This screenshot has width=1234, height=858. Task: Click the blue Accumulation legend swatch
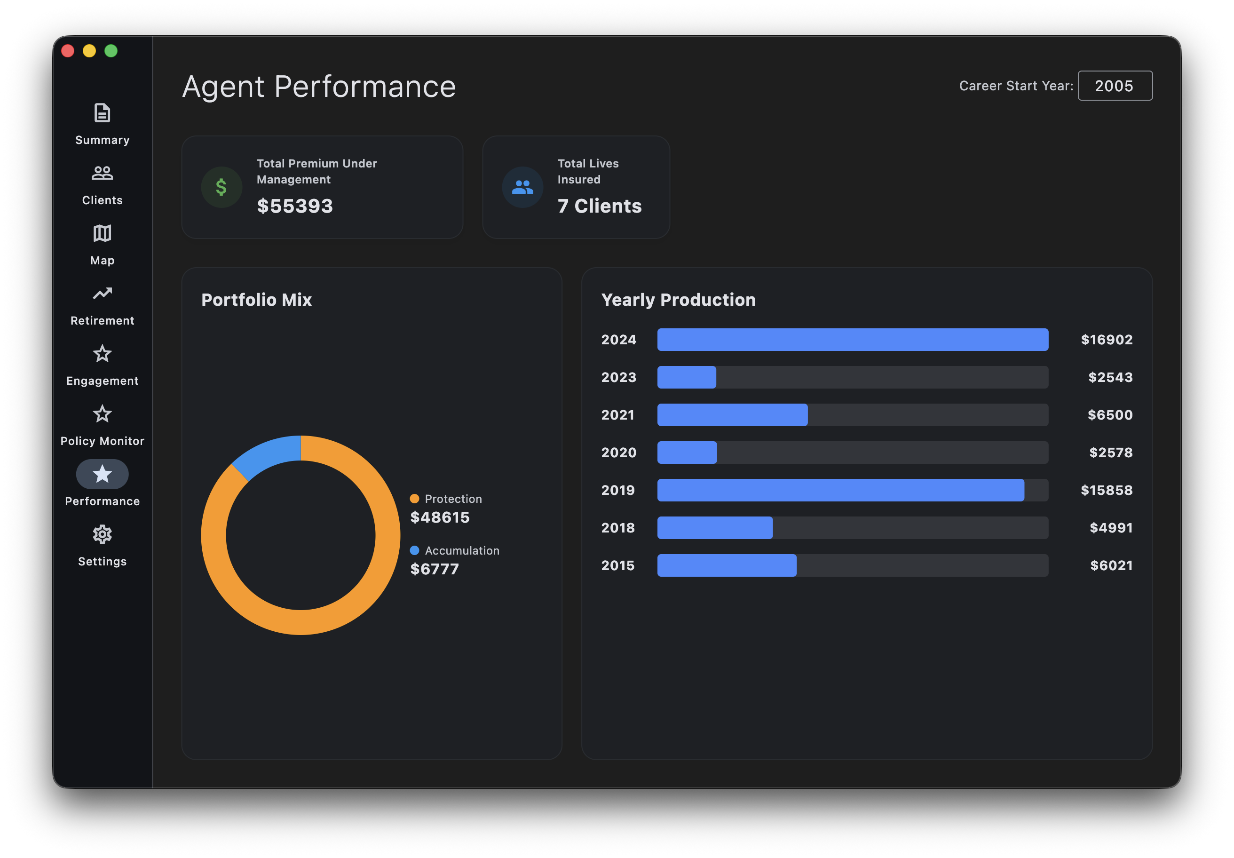pos(414,550)
